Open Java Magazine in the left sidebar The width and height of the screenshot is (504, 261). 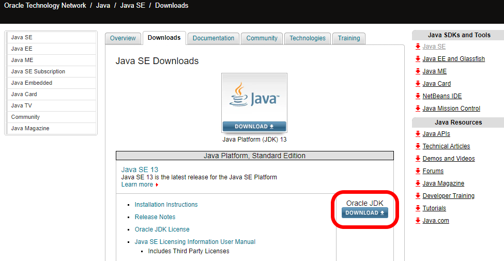click(51, 128)
